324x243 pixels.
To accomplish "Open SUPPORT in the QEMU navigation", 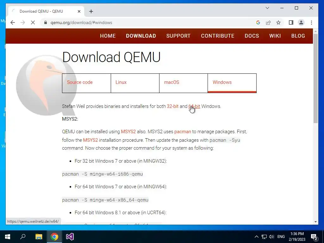I will click(178, 36).
